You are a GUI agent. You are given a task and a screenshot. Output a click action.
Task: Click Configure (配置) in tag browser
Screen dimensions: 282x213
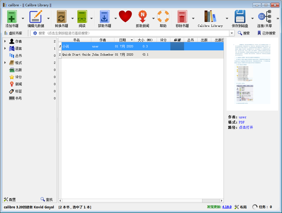coord(10,199)
